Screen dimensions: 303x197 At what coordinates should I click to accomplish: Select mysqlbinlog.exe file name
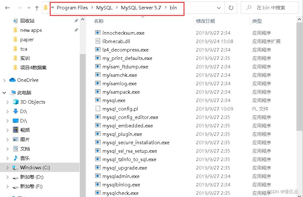point(121,185)
